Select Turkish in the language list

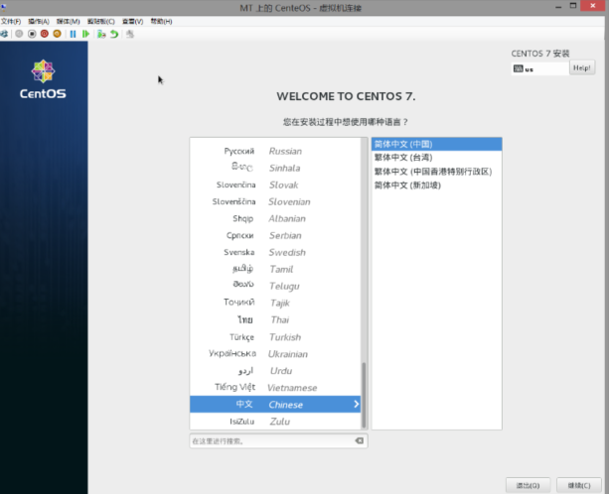[275, 337]
